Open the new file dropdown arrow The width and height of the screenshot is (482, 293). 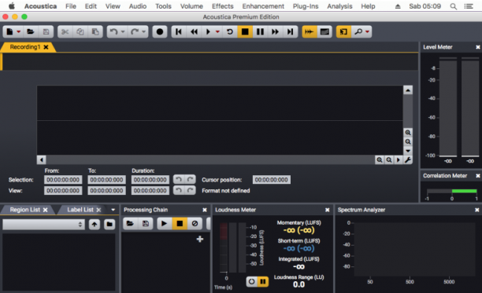coord(19,32)
